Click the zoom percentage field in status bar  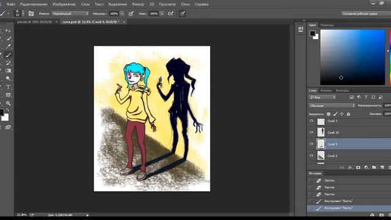[22, 215]
